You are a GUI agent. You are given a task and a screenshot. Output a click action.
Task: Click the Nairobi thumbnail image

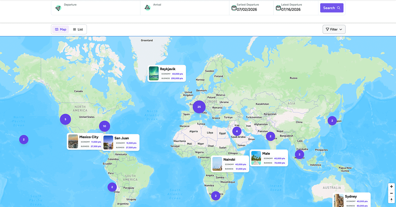[x=217, y=164]
